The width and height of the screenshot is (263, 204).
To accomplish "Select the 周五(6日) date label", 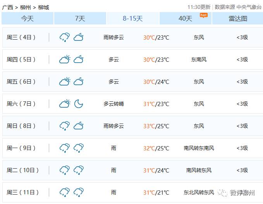I will tap(21, 82).
